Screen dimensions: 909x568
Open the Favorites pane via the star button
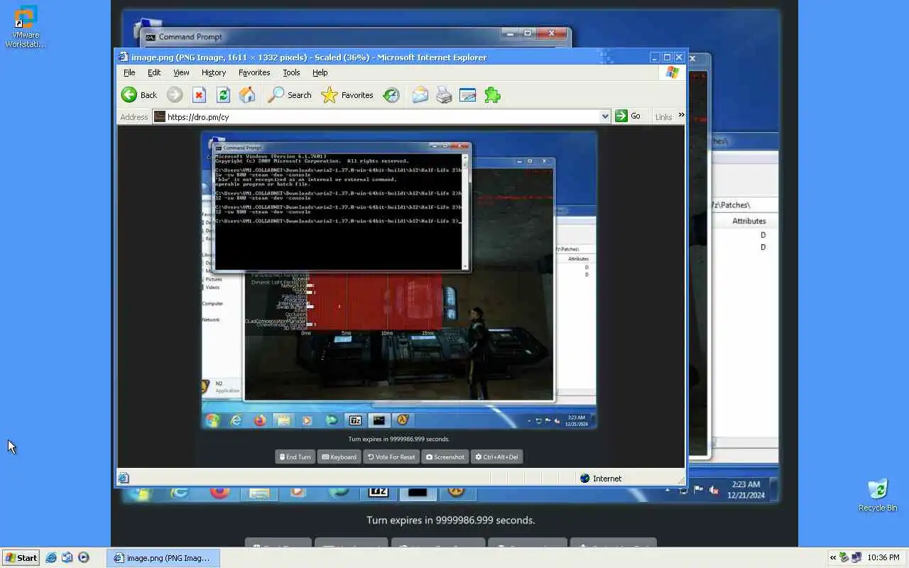coord(347,95)
